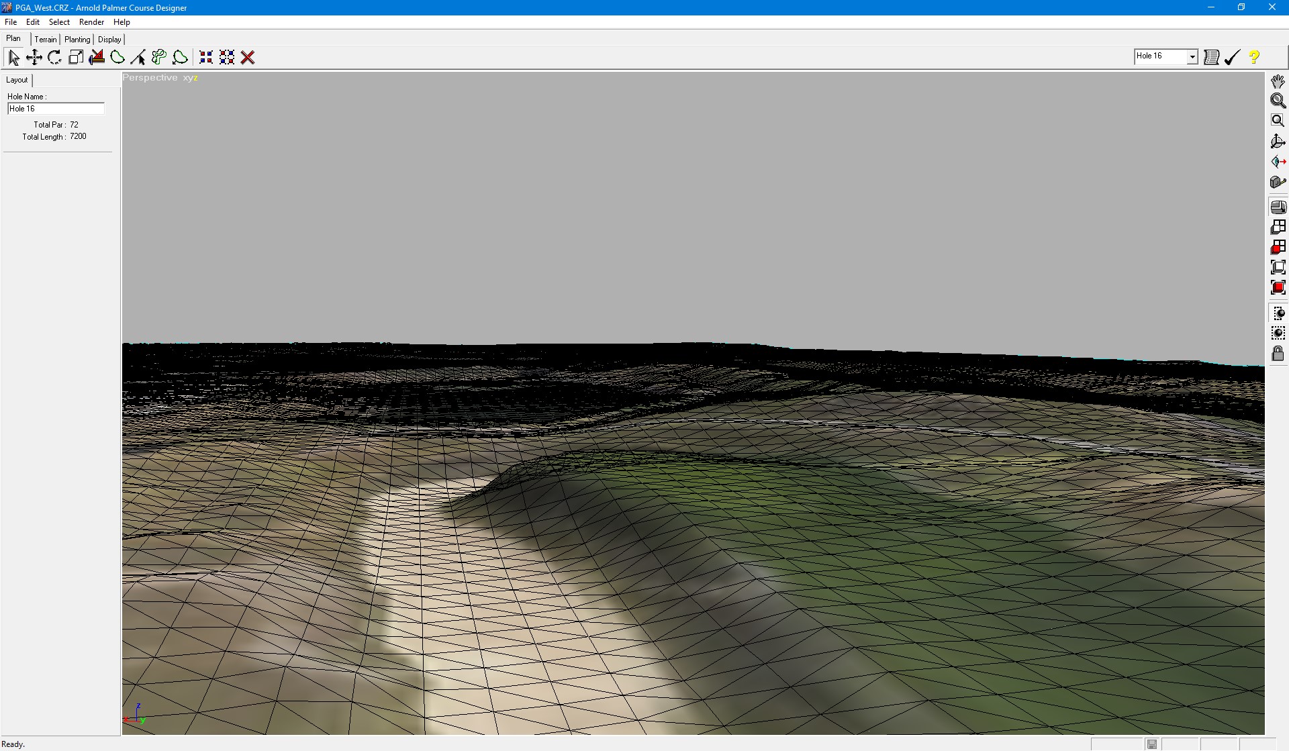Open the measuring tool with red protractor icon

point(96,57)
